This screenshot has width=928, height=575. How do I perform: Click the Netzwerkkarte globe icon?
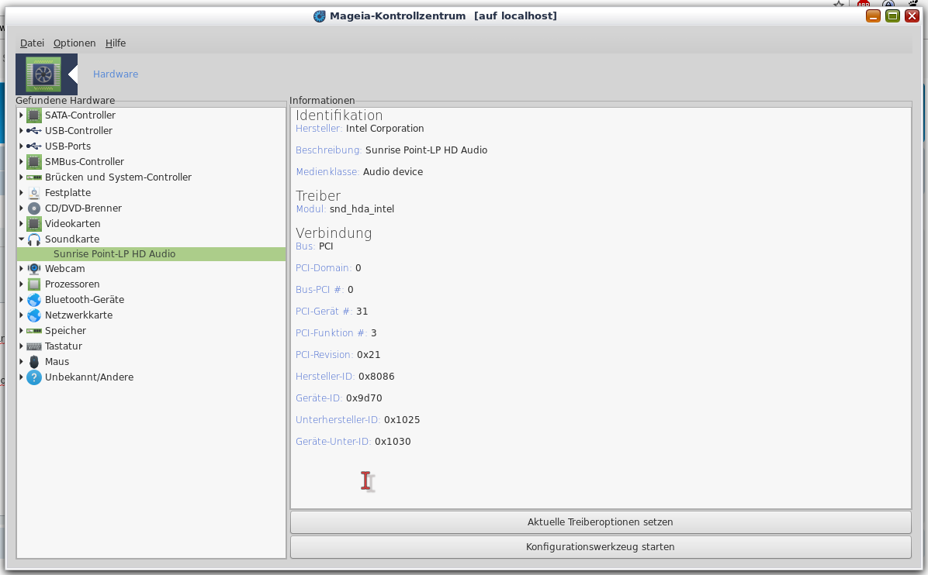pyautogui.click(x=34, y=315)
